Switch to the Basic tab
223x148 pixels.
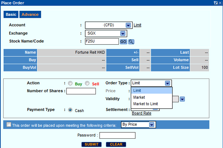11,15
